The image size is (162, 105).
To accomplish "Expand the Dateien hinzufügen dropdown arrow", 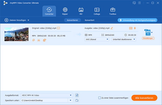I will click(28, 20).
